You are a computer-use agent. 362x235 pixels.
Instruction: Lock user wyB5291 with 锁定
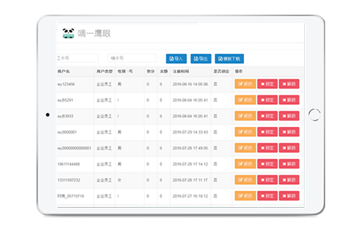pyautogui.click(x=267, y=100)
